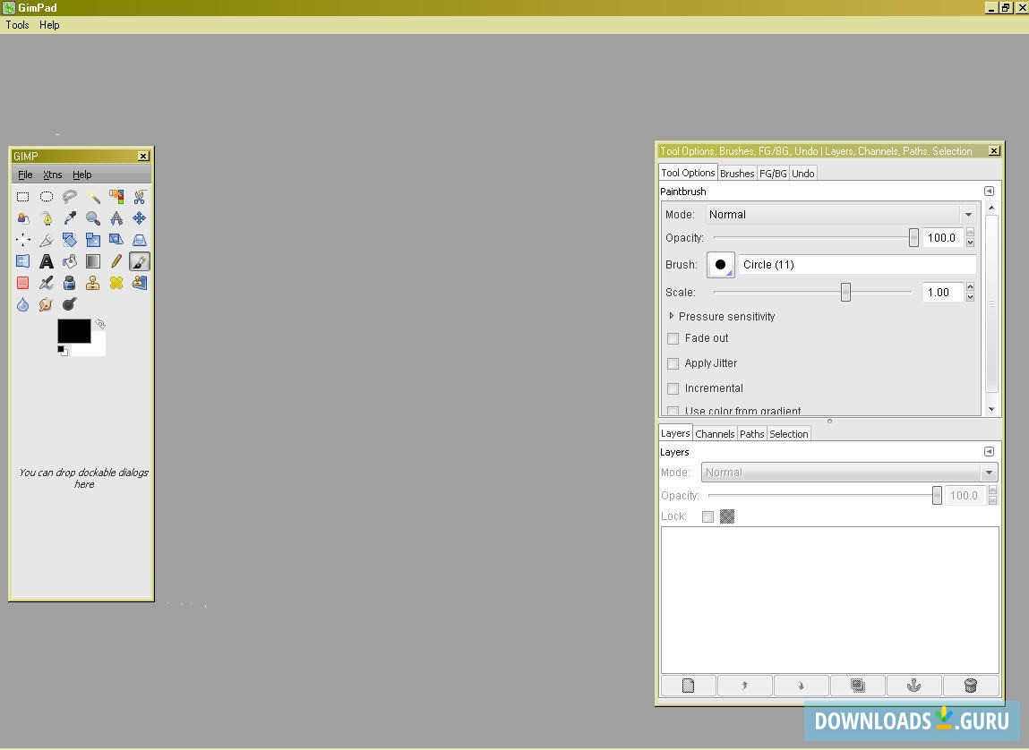Viewport: 1029px width, 750px height.
Task: Select the Blend gradient tool
Action: point(93,261)
